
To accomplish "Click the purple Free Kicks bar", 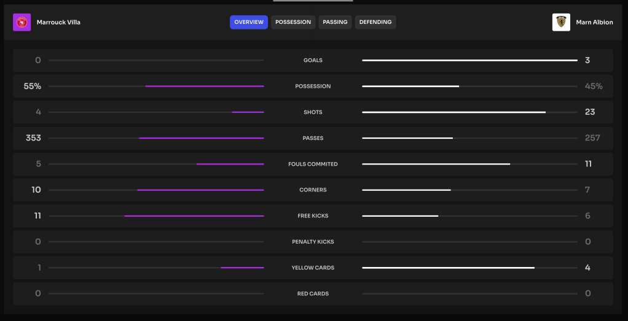I will pyautogui.click(x=194, y=216).
